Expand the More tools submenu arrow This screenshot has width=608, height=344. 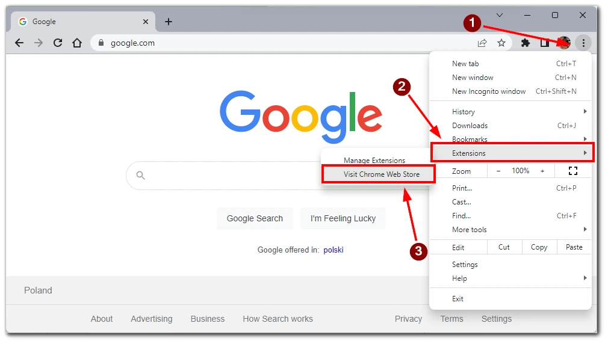click(585, 229)
